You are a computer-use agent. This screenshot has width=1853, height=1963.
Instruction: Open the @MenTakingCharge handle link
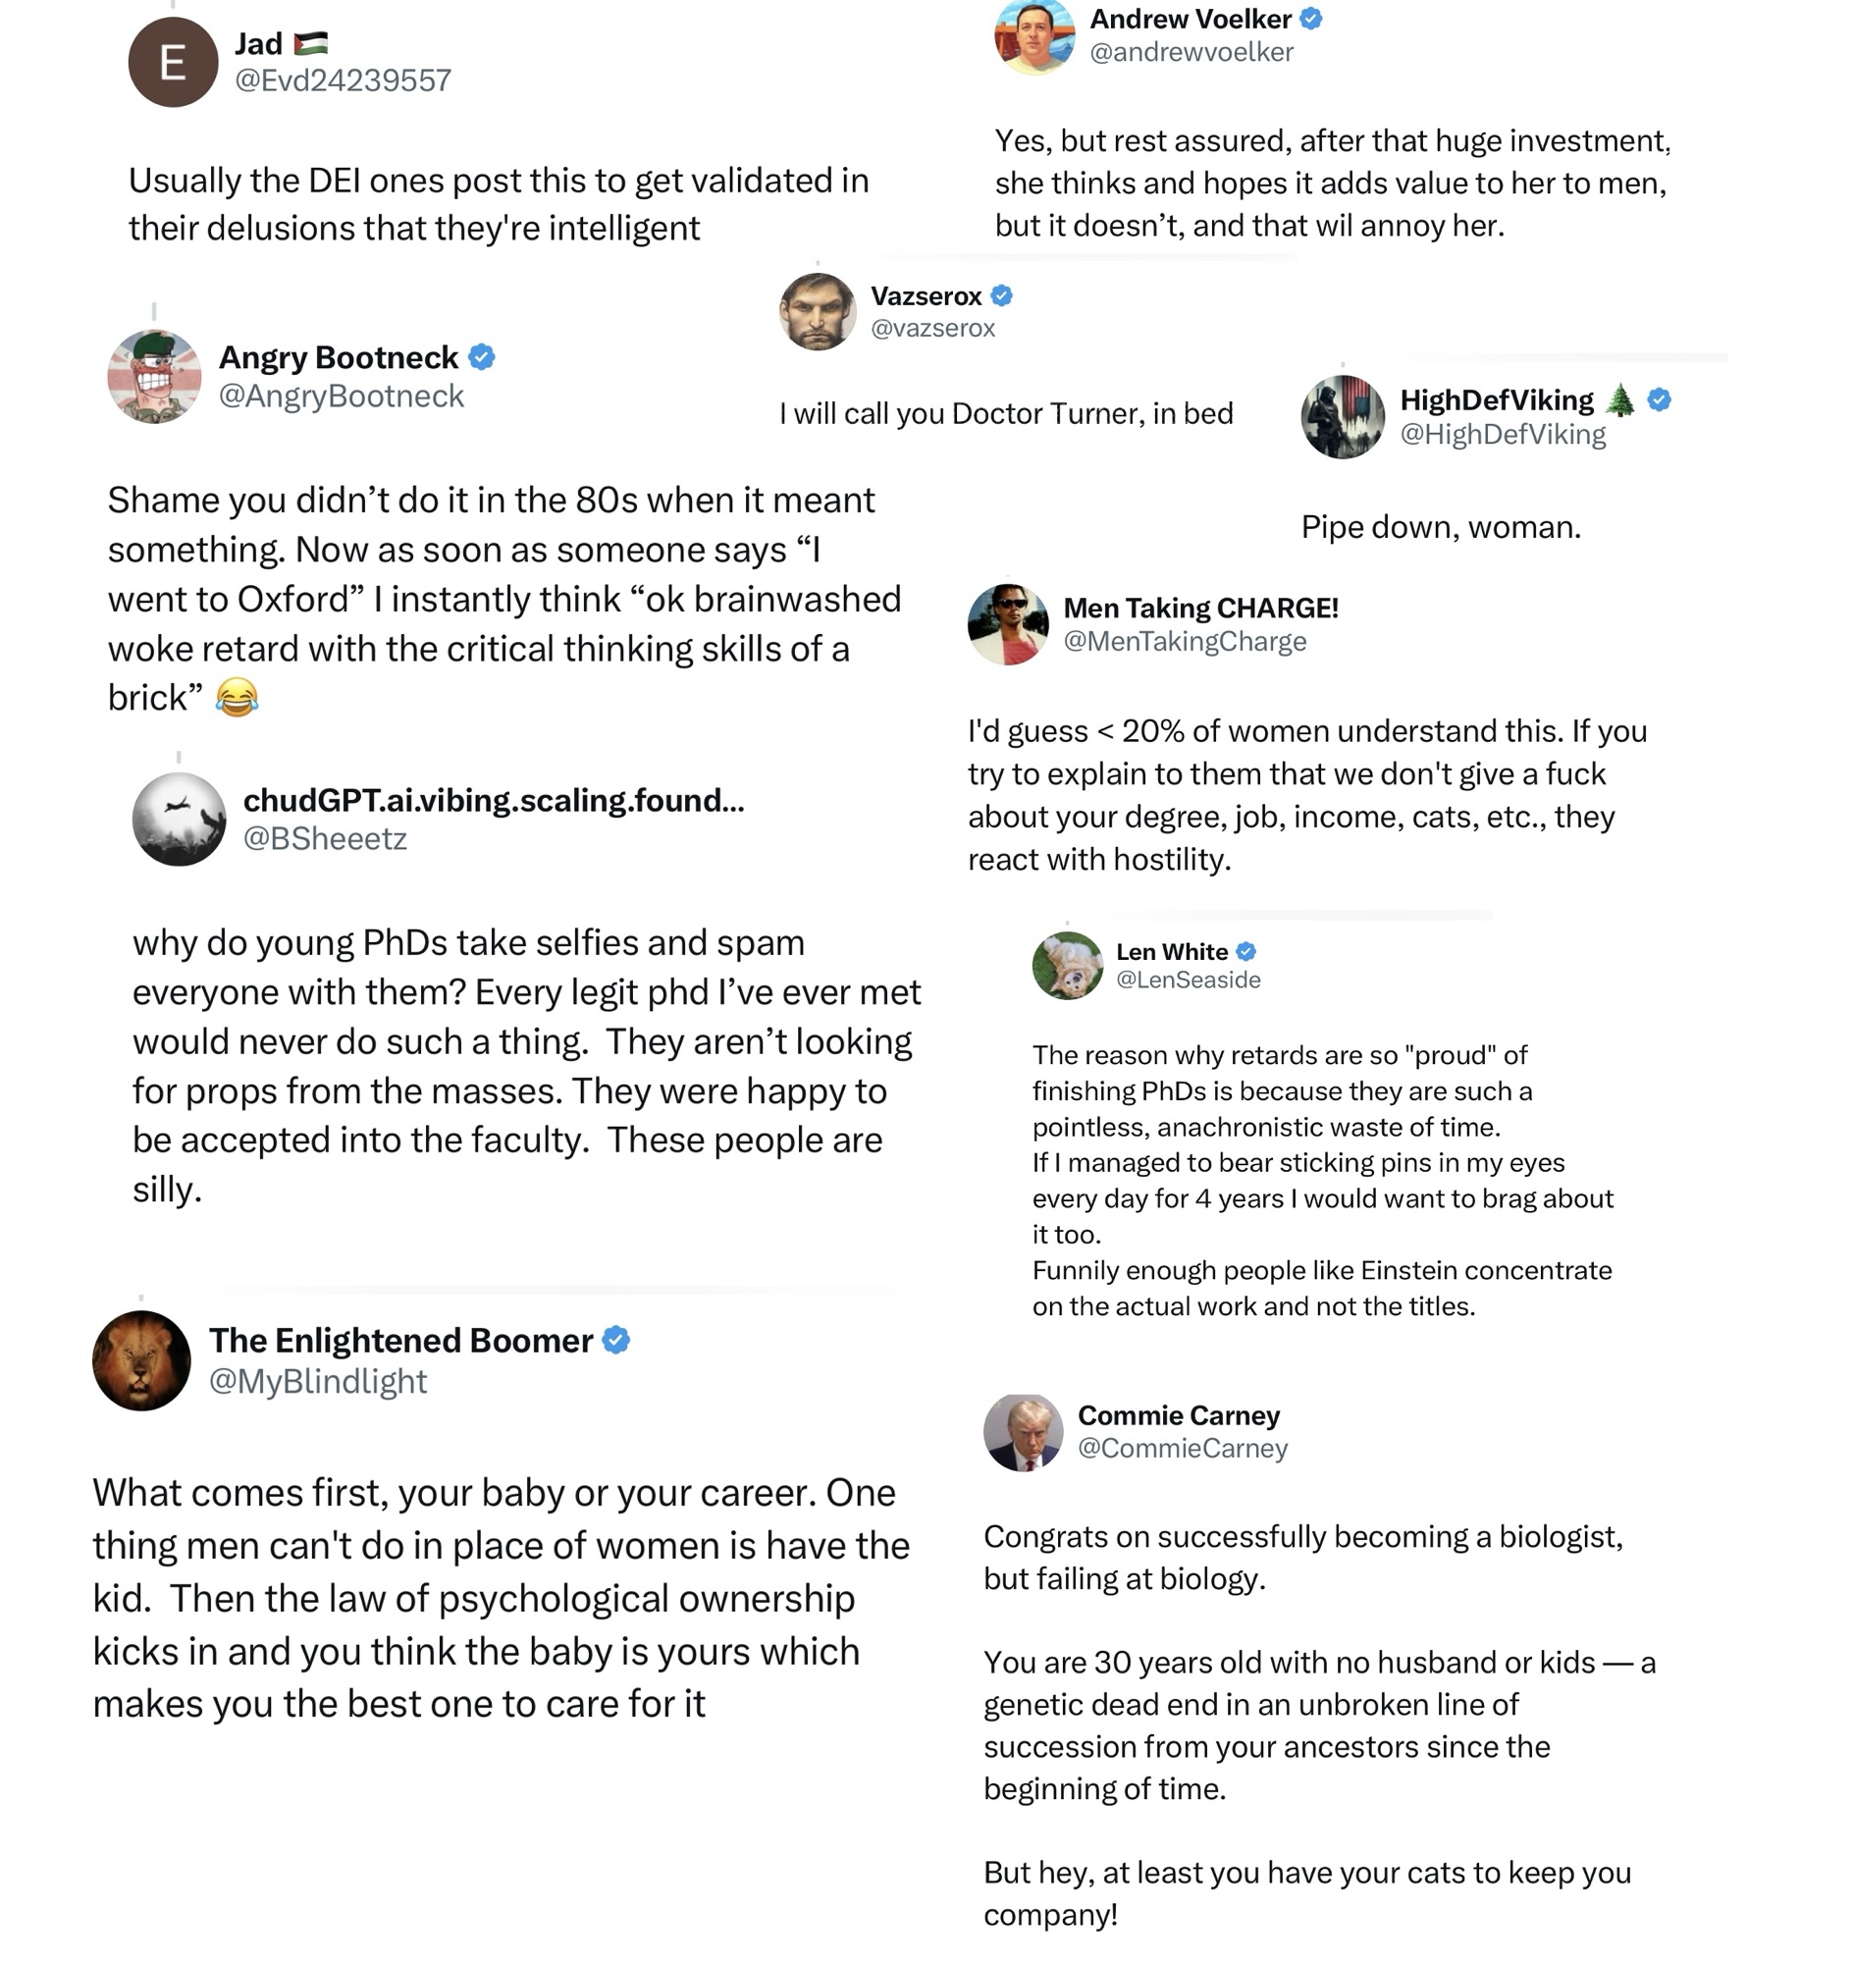[1185, 641]
